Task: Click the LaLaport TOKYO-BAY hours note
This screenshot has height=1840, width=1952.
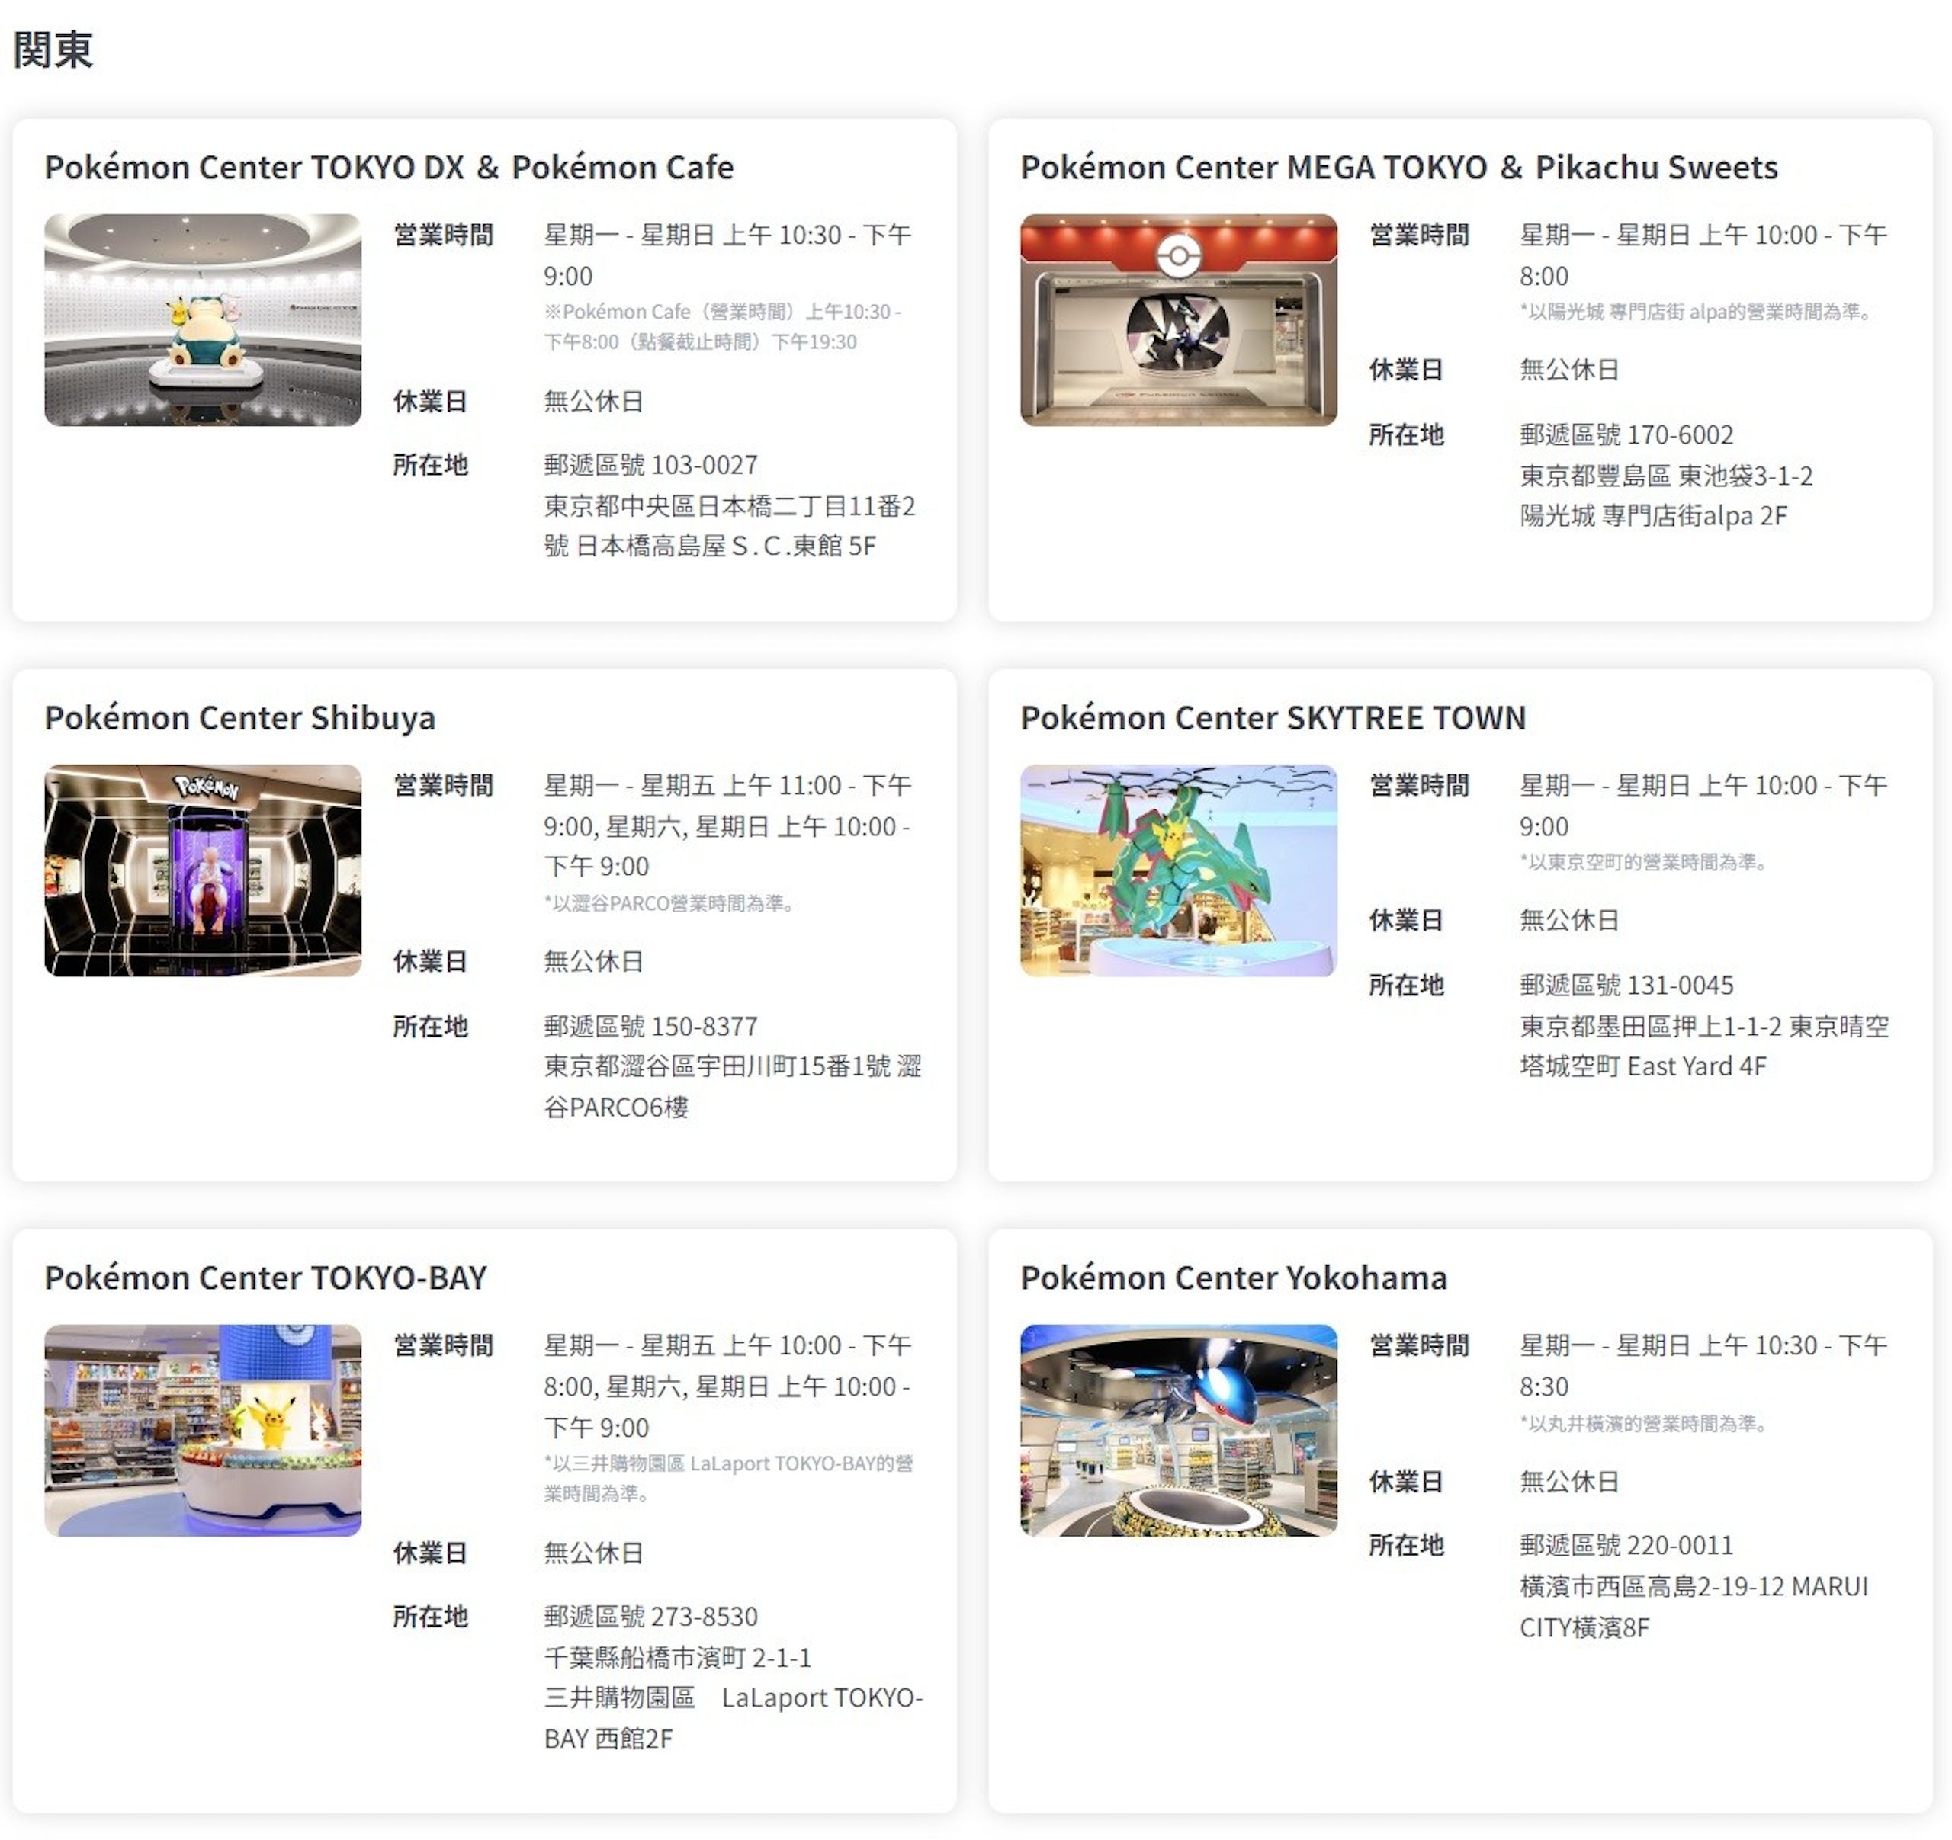Action: click(728, 1478)
